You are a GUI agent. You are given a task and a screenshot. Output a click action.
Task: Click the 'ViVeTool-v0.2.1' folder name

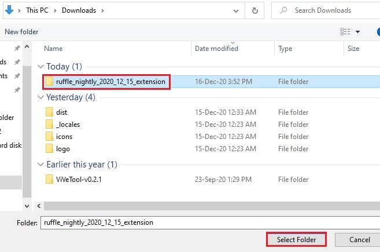tap(79, 180)
